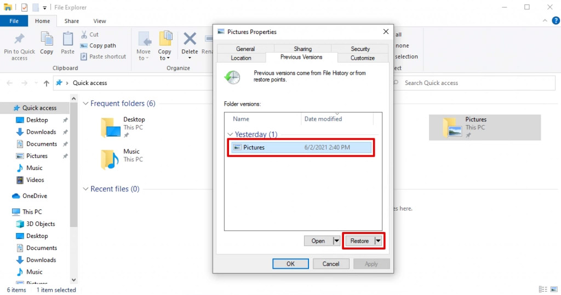
Task: Select pinned Pictures under Quick access
Action: pos(37,156)
